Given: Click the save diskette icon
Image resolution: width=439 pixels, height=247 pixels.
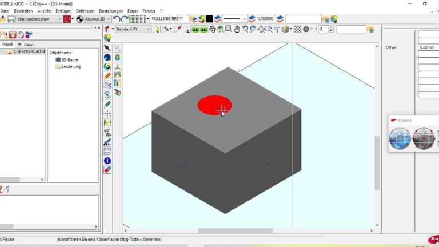Looking at the screenshot, I should (11, 19).
